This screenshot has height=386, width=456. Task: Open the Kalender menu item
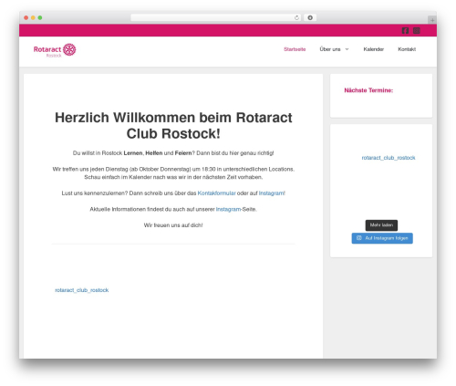374,49
